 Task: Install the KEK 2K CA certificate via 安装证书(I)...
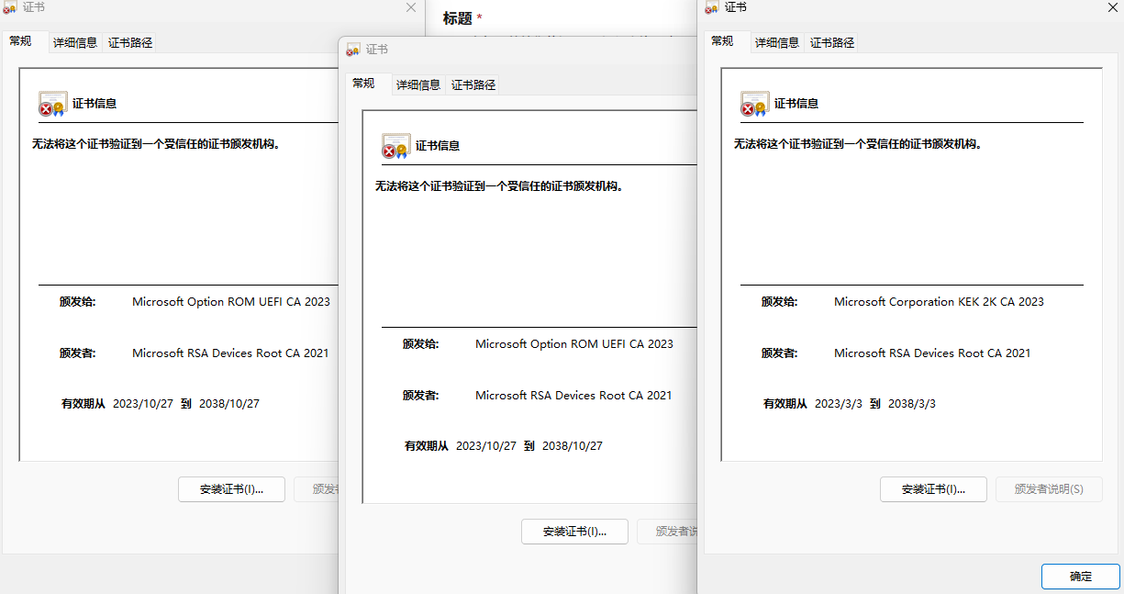tap(933, 489)
